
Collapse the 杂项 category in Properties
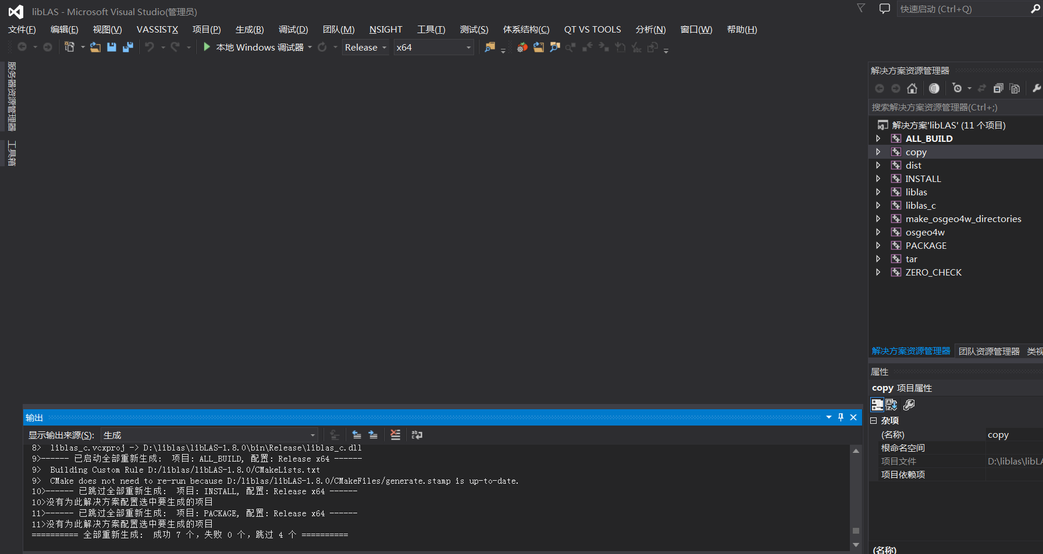873,420
